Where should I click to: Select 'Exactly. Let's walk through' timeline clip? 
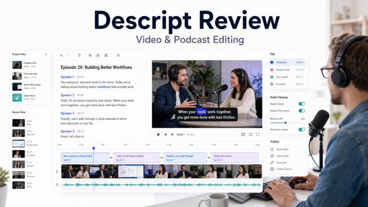pyautogui.click(x=185, y=157)
